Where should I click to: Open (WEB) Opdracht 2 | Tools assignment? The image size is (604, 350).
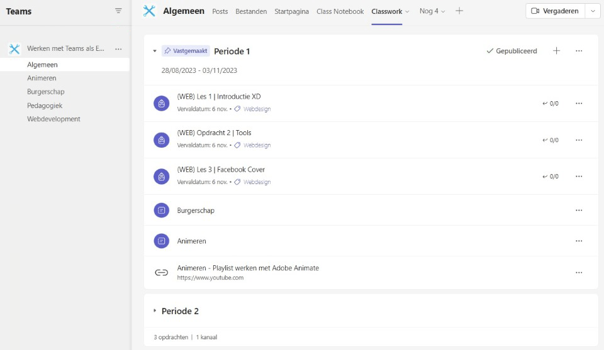click(x=214, y=133)
